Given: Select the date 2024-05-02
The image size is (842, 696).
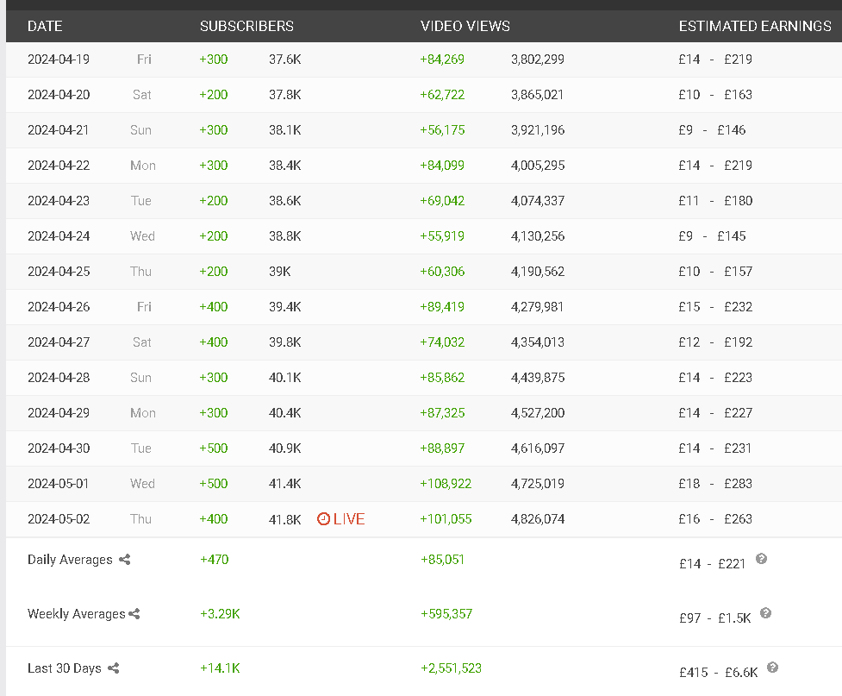Looking at the screenshot, I should [59, 519].
